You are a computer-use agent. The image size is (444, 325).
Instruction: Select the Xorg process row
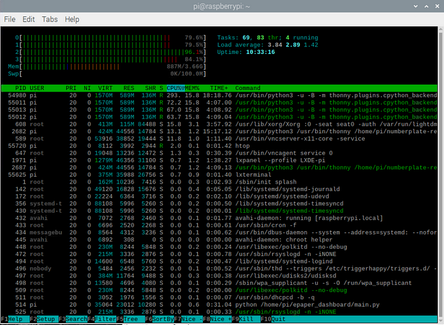click(219, 124)
